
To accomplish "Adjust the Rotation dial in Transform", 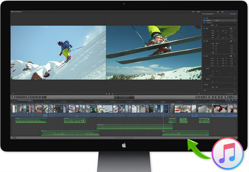I will click(225, 33).
